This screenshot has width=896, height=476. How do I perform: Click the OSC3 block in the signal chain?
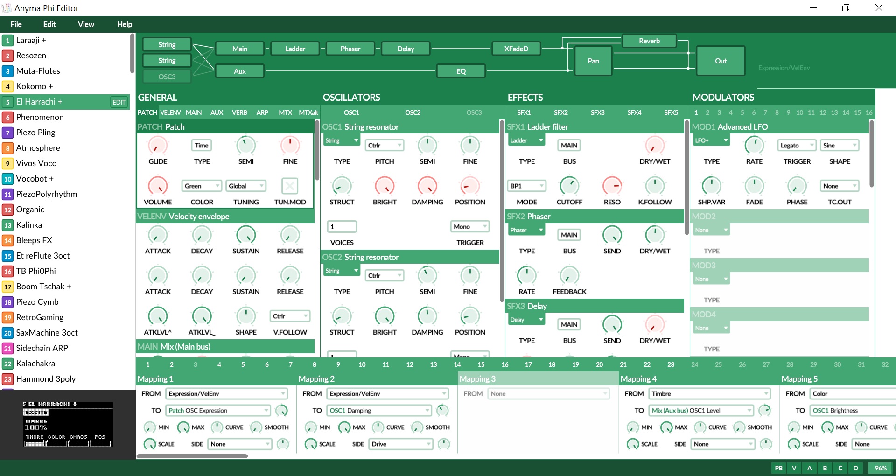(167, 77)
